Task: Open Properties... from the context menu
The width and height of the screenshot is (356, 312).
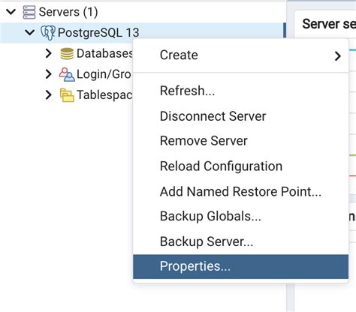Action: pos(240,266)
